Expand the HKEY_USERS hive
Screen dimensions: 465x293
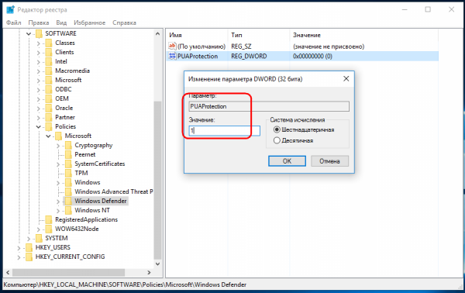[x=19, y=248]
